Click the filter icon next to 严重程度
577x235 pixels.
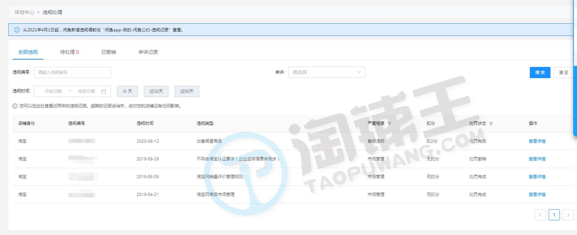click(389, 124)
